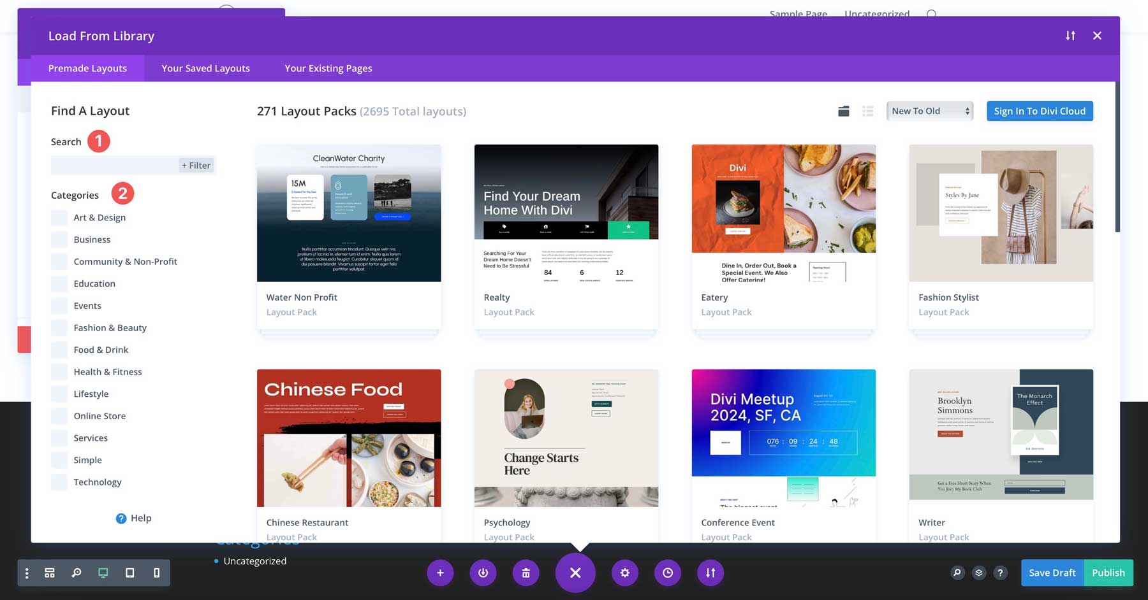
Task: Check the Technology category
Action: [59, 482]
